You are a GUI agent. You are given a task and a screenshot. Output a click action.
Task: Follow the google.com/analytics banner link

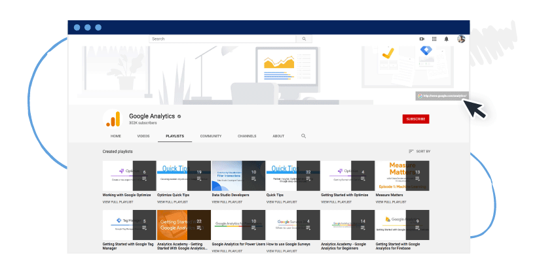[442, 96]
